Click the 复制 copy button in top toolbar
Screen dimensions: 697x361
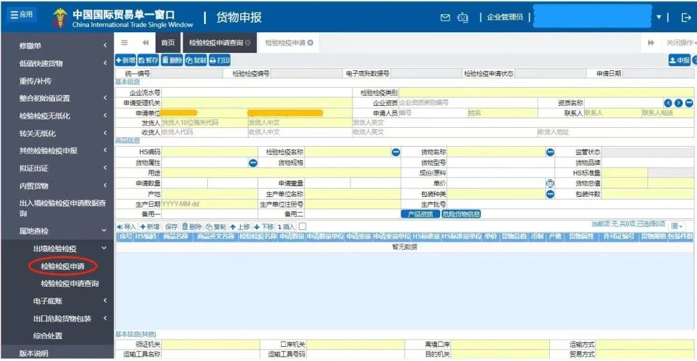tap(196, 60)
